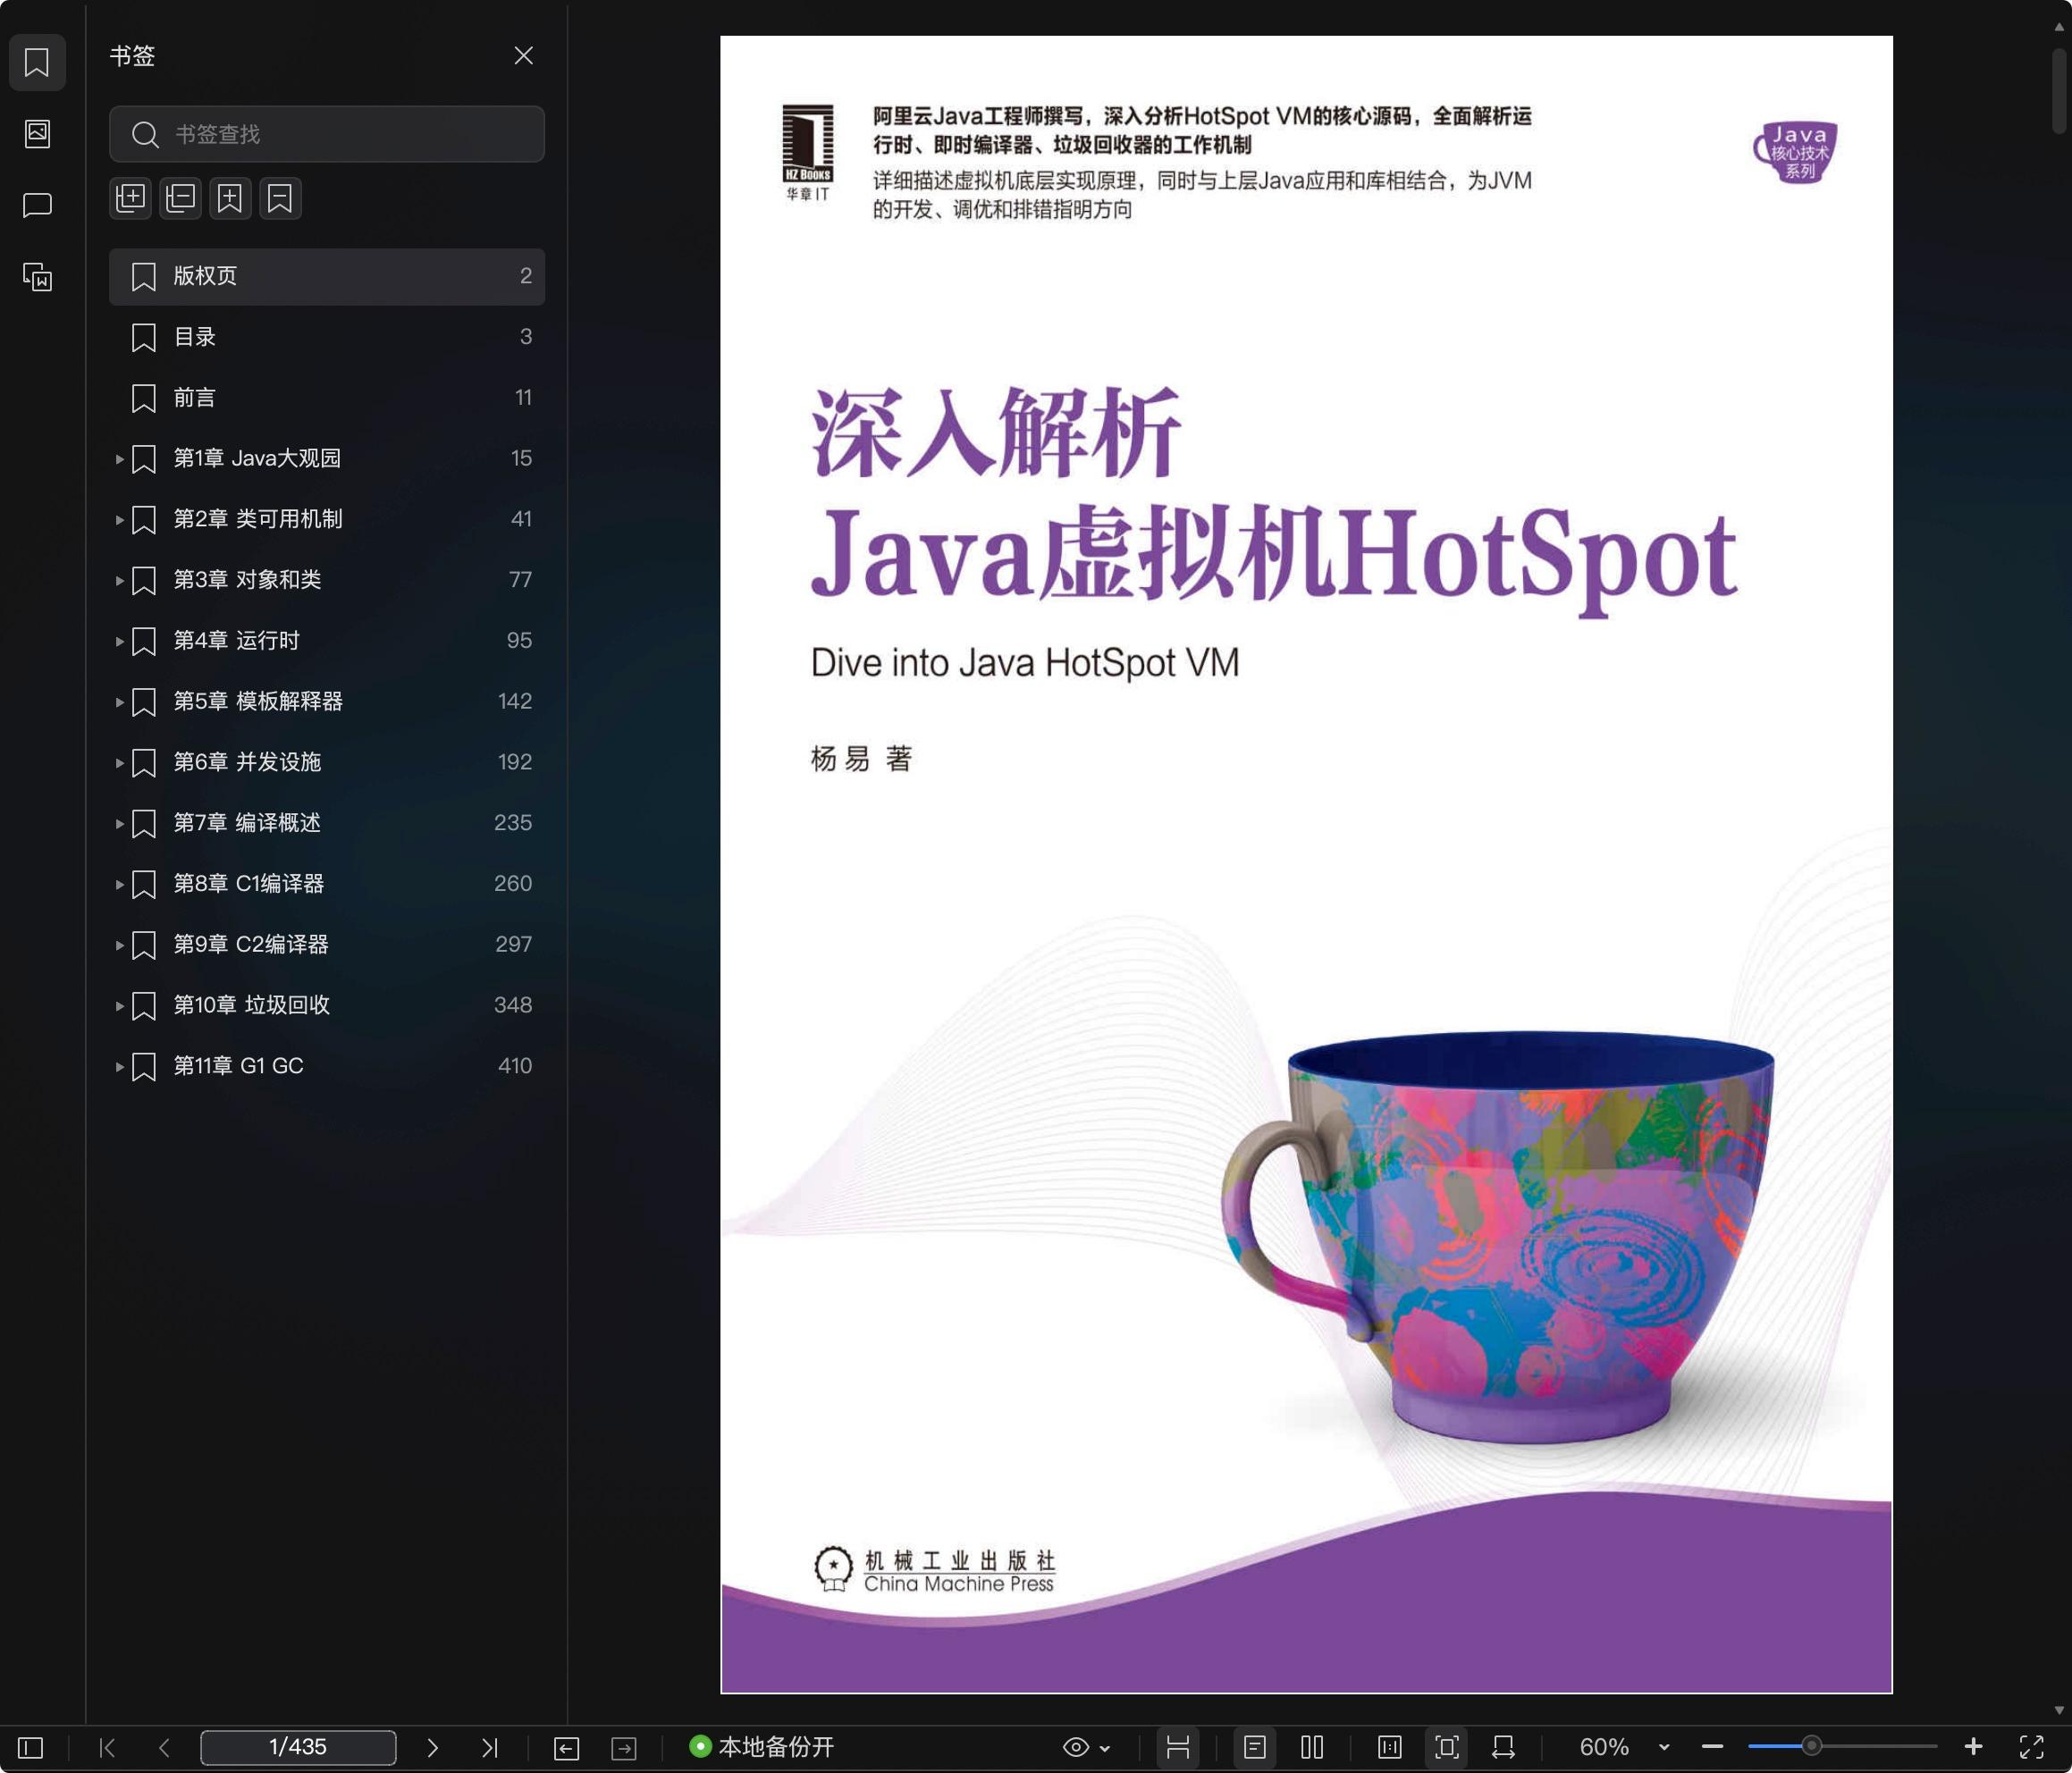Select two-page view
Image resolution: width=2072 pixels, height=1773 pixels.
[1312, 1747]
